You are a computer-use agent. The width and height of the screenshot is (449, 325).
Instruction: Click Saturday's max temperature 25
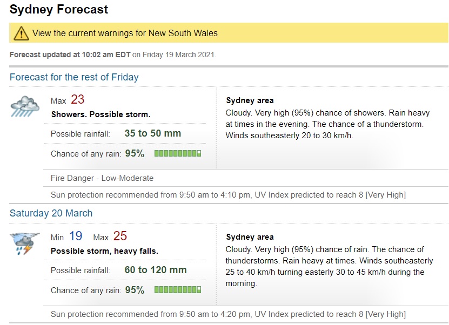tap(120, 236)
